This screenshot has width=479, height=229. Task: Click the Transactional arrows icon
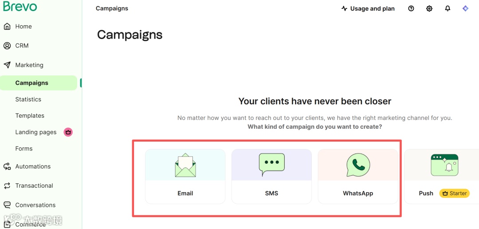pyautogui.click(x=7, y=186)
